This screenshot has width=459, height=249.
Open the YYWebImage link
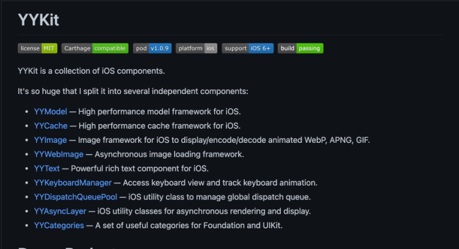(x=59, y=154)
